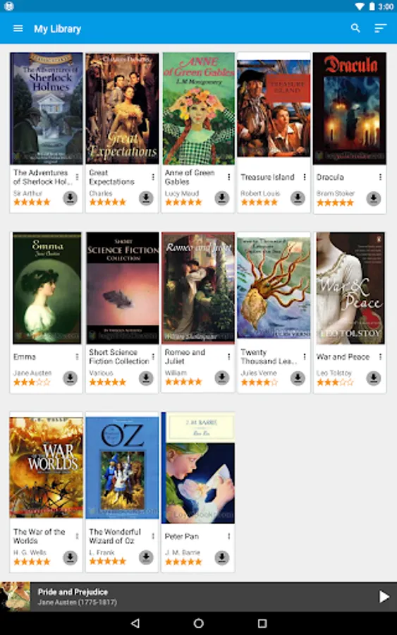Download Peter Pan audiobook
Image resolution: width=397 pixels, height=635 pixels.
click(x=221, y=557)
